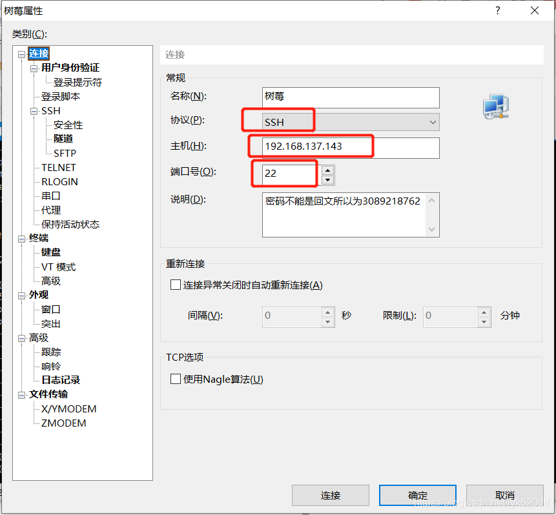
Task: Select 外观 in the category tree
Action: pyautogui.click(x=39, y=294)
